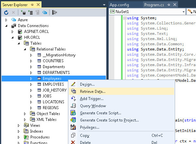
Task: Click the Connect to Database toolbar icon
Action: tap(24, 12)
